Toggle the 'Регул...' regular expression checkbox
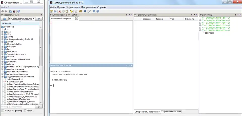The width and height of the screenshot is (242, 116). [25, 110]
